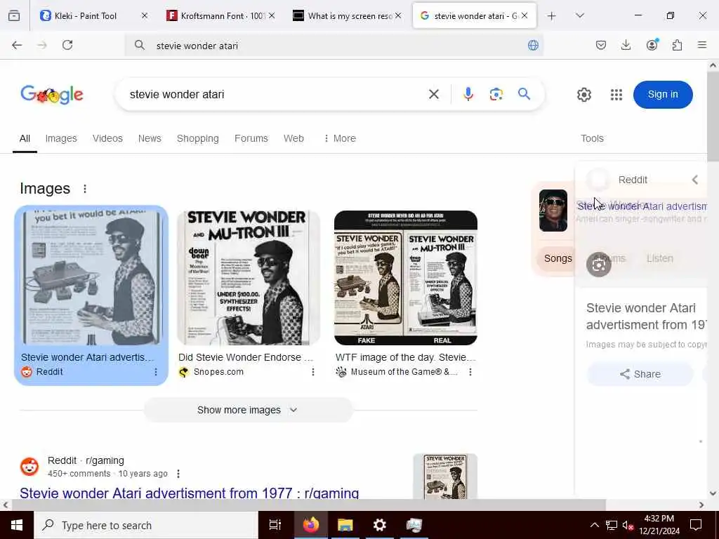Select the Web search tab
This screenshot has width=719, height=539.
(293, 138)
